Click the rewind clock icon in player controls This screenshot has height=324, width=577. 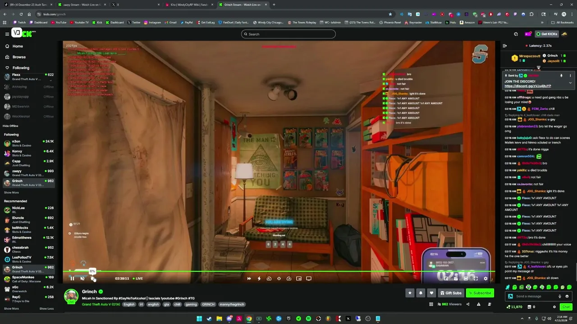tap(269, 279)
